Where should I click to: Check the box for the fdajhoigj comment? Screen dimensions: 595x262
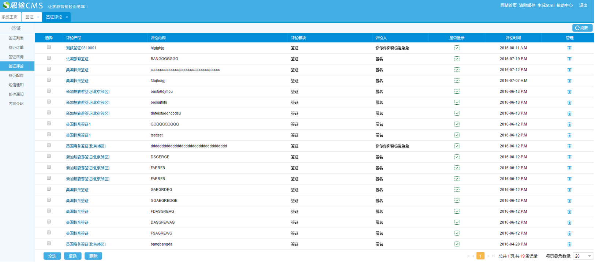coord(49,80)
